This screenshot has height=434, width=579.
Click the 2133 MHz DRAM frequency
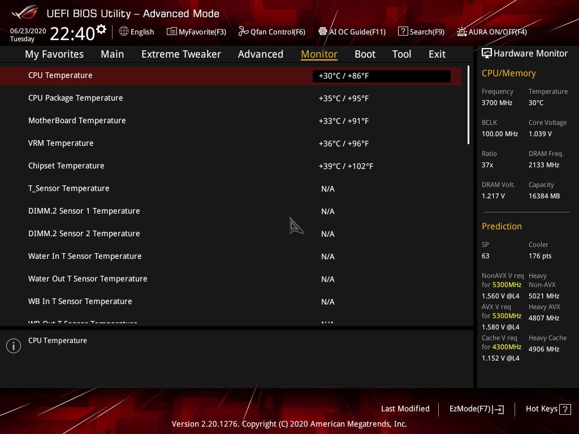(543, 164)
